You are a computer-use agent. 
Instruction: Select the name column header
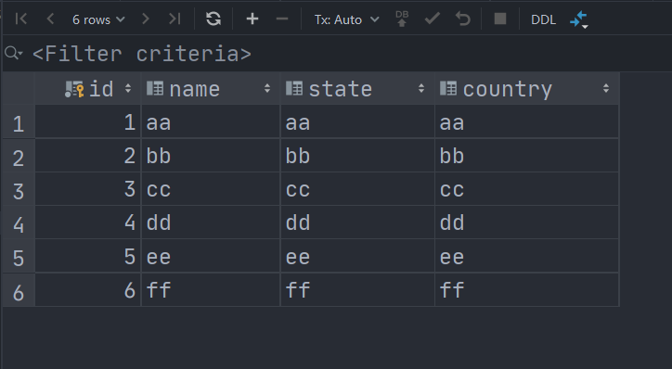point(211,89)
